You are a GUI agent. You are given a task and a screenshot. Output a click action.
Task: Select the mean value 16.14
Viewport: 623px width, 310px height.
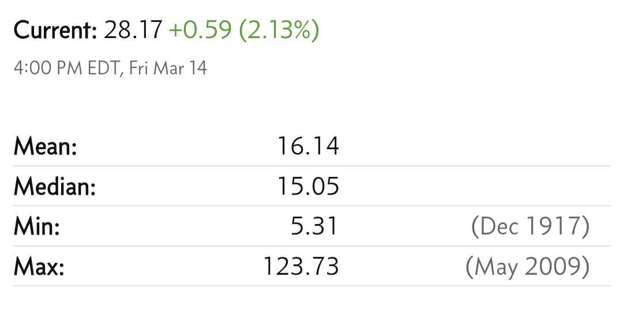coord(308,146)
